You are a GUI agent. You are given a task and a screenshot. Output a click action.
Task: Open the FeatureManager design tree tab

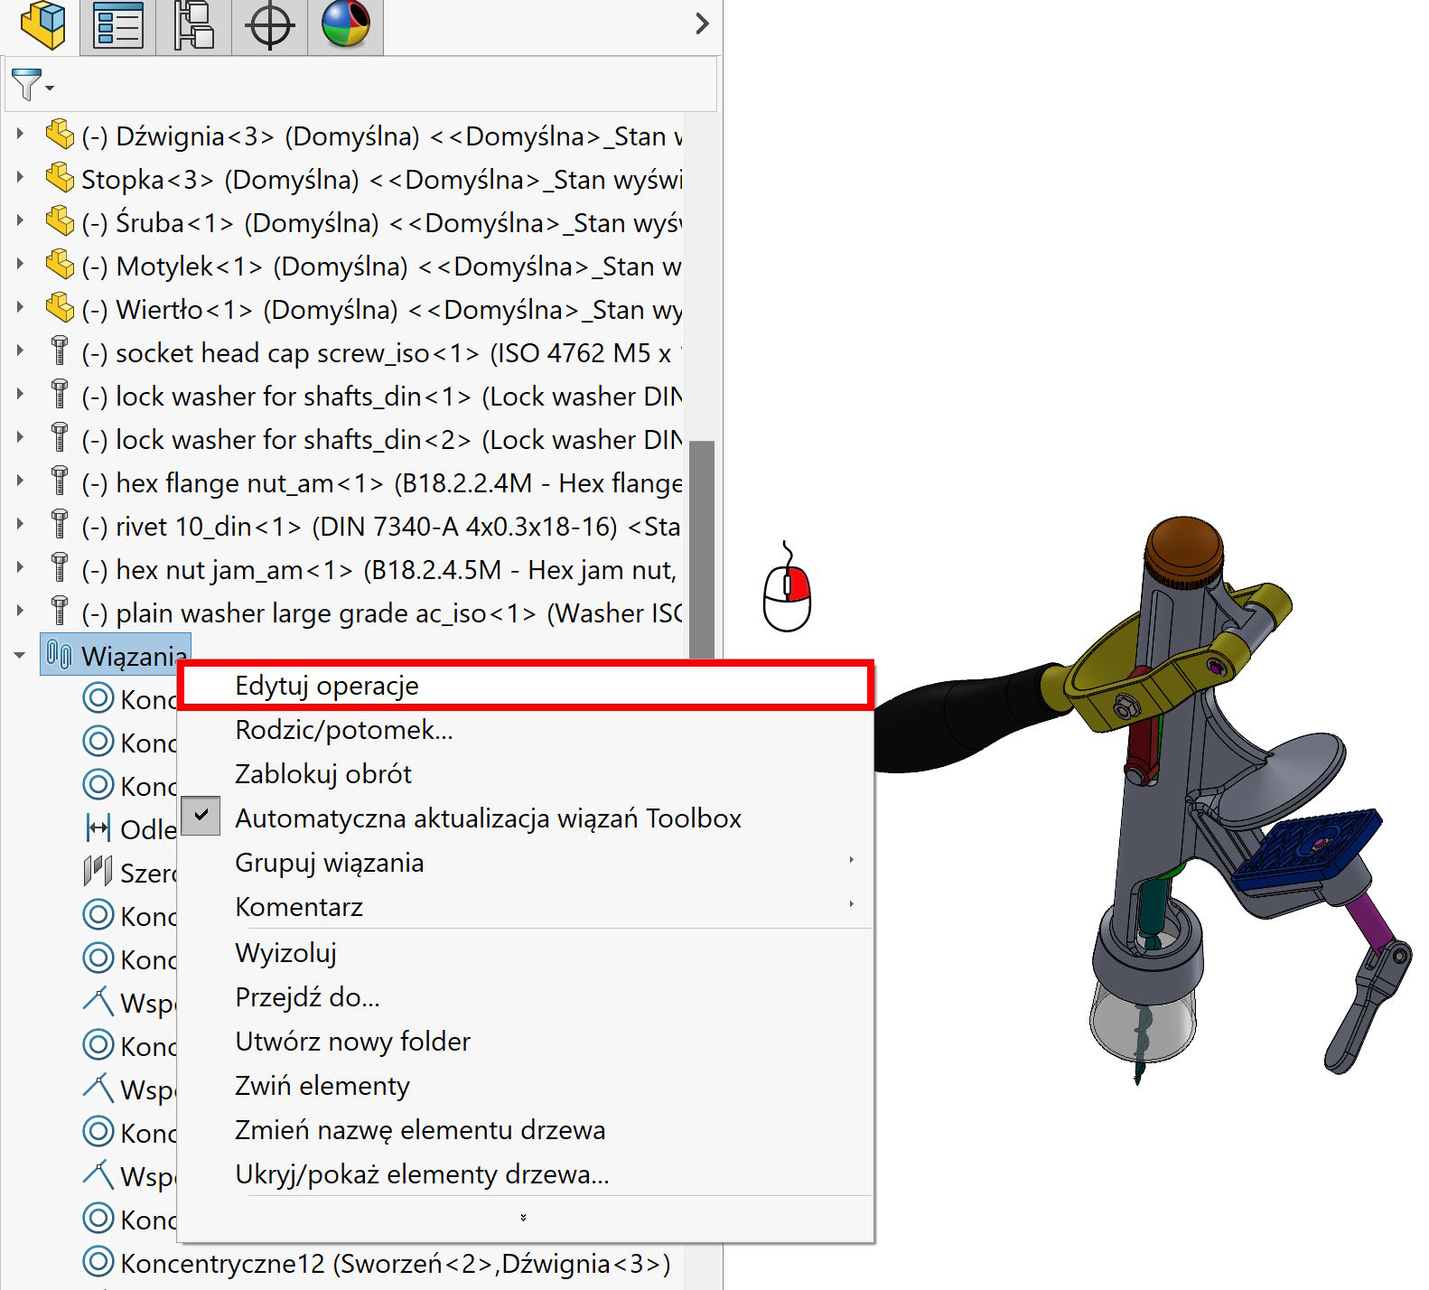pyautogui.click(x=42, y=25)
